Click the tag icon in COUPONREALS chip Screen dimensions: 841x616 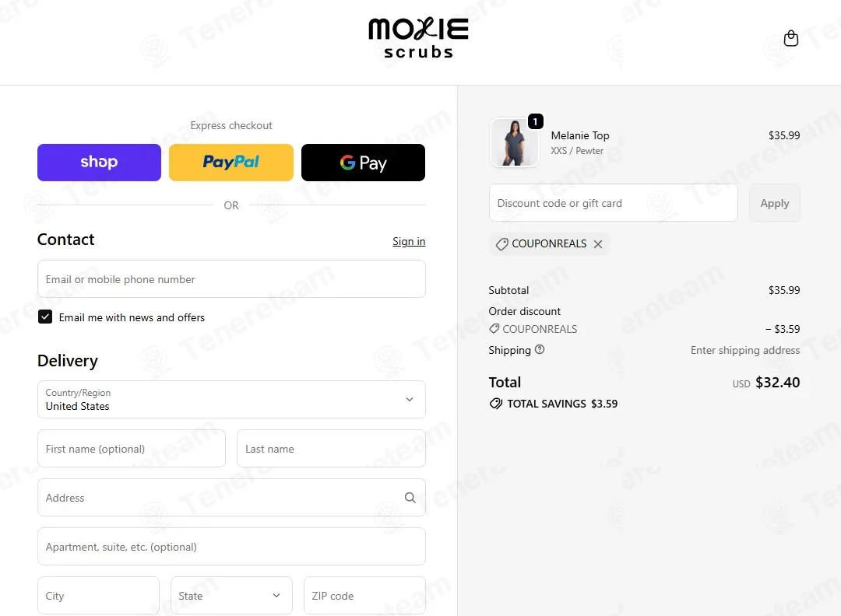tap(501, 244)
